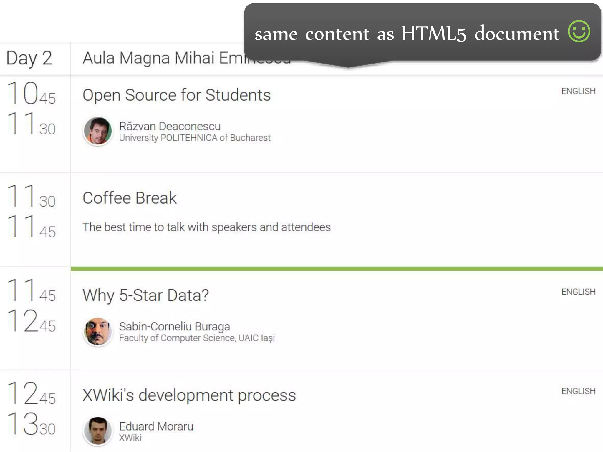Open the Coffee Break entry
The height and width of the screenshot is (452, 603).
130,198
